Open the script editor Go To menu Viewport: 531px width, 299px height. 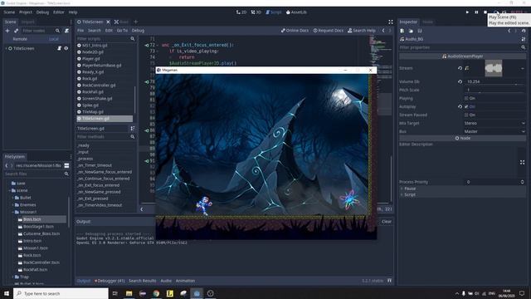[122, 31]
